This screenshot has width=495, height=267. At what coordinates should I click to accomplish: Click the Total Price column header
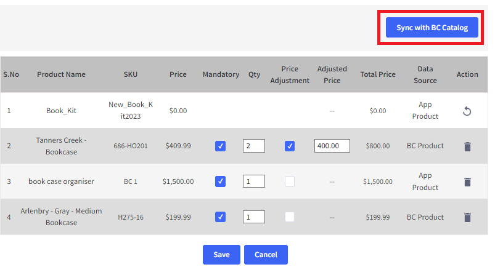[x=378, y=74]
